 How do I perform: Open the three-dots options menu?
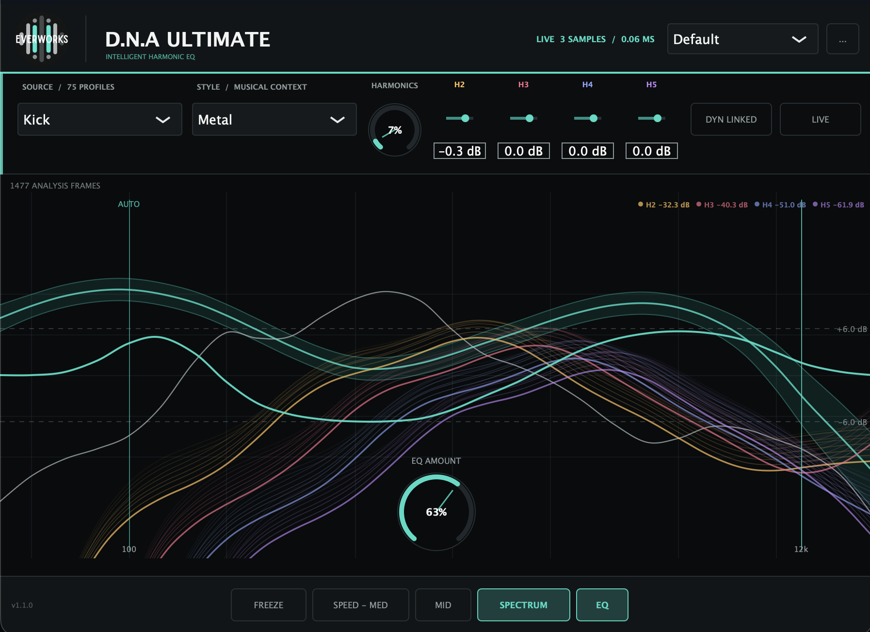[x=842, y=39]
